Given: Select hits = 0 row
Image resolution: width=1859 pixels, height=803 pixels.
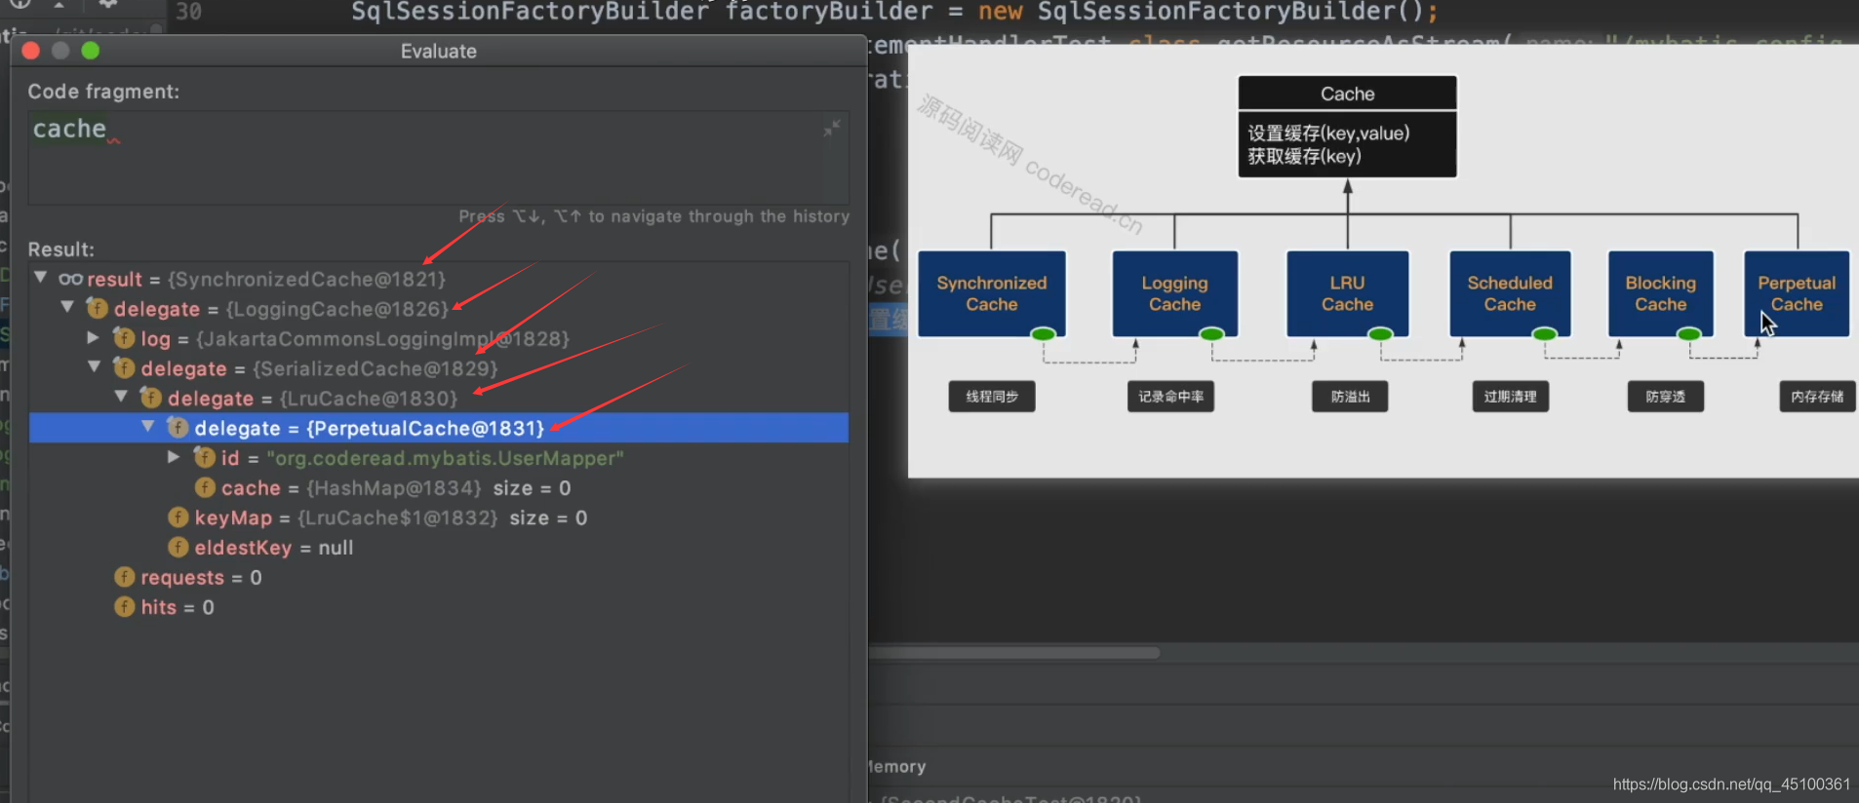Looking at the screenshot, I should [x=439, y=607].
